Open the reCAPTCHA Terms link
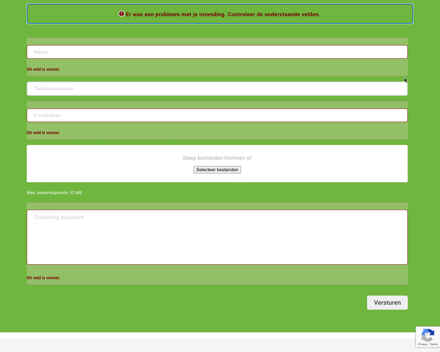This screenshot has width=440, height=352. point(434,344)
